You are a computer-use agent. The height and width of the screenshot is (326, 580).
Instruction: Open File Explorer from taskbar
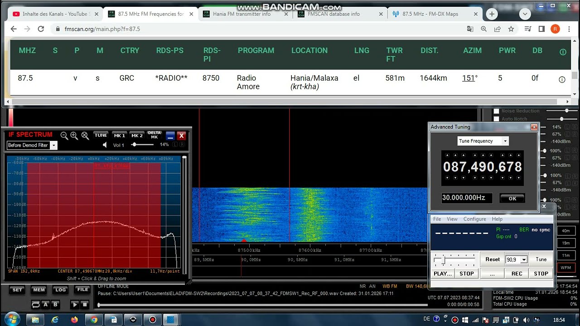click(x=35, y=320)
